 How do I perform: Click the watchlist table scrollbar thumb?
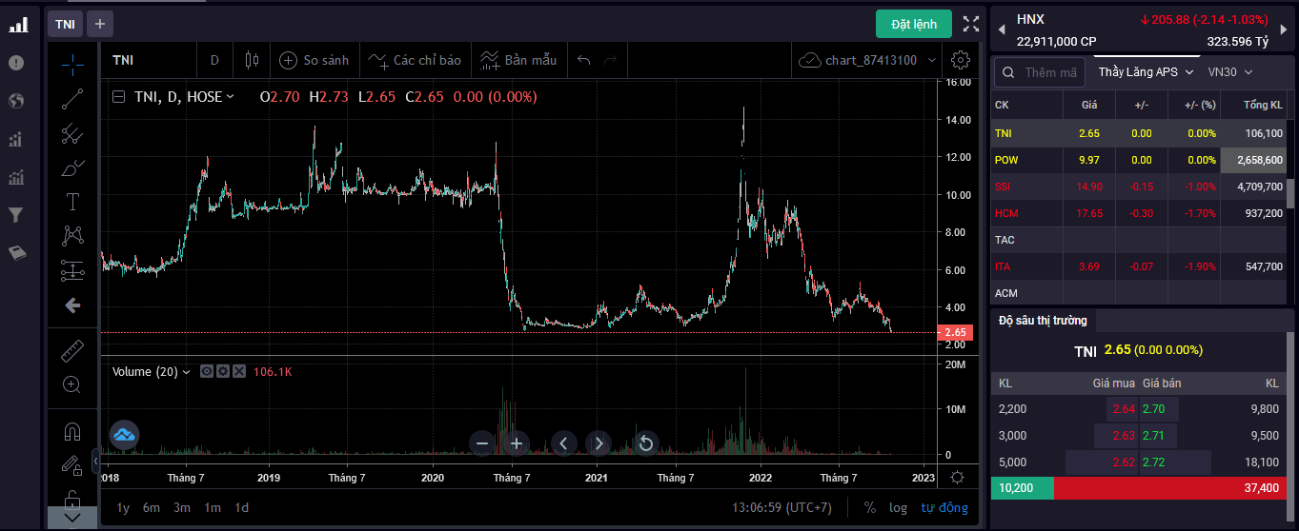point(1291,194)
